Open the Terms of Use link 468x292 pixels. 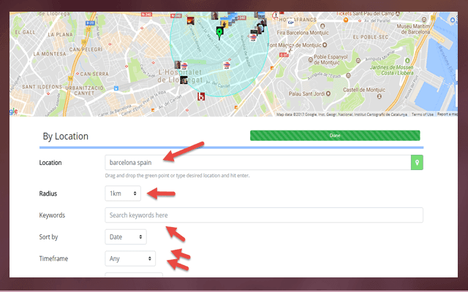[x=422, y=115]
